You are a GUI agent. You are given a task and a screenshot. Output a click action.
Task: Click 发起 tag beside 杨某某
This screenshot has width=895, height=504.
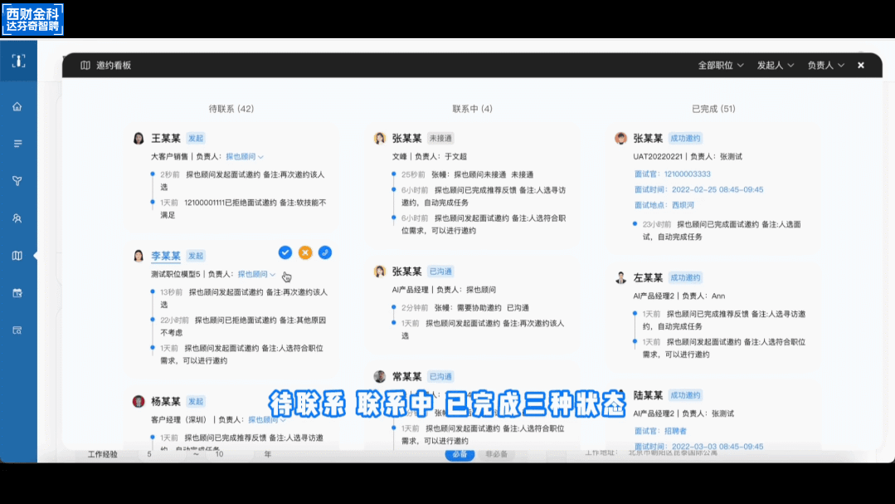tap(196, 401)
